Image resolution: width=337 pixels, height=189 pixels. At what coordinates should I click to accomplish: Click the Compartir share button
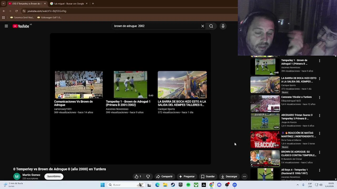point(164,176)
